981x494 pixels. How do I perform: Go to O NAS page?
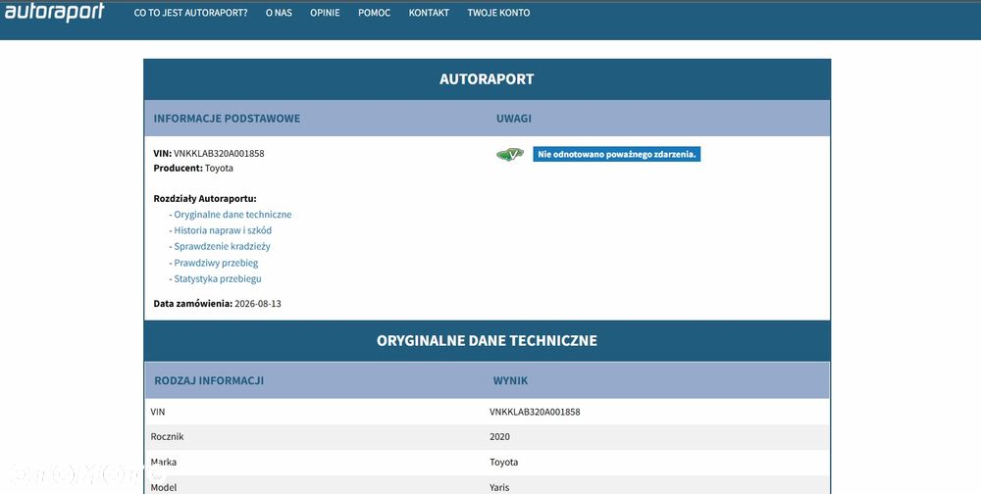[279, 13]
